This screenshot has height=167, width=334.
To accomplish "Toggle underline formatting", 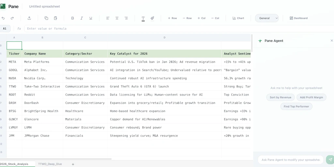I will [91, 18].
